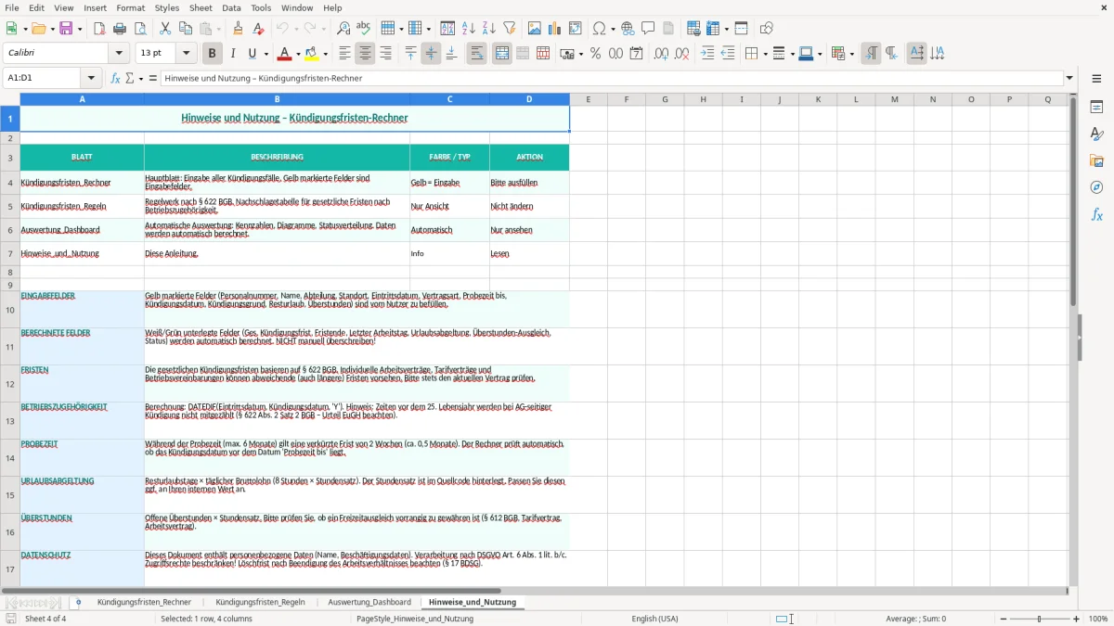Switch to Kündigungsfristen_Regeln sheet tab

(x=260, y=602)
